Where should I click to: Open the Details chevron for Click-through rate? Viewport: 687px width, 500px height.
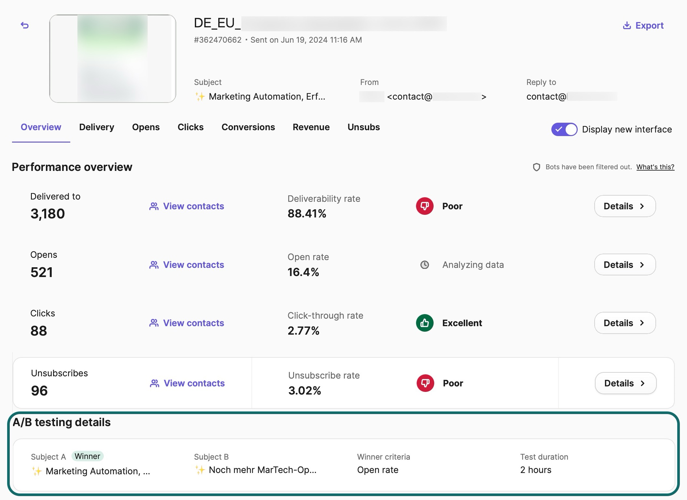point(642,323)
